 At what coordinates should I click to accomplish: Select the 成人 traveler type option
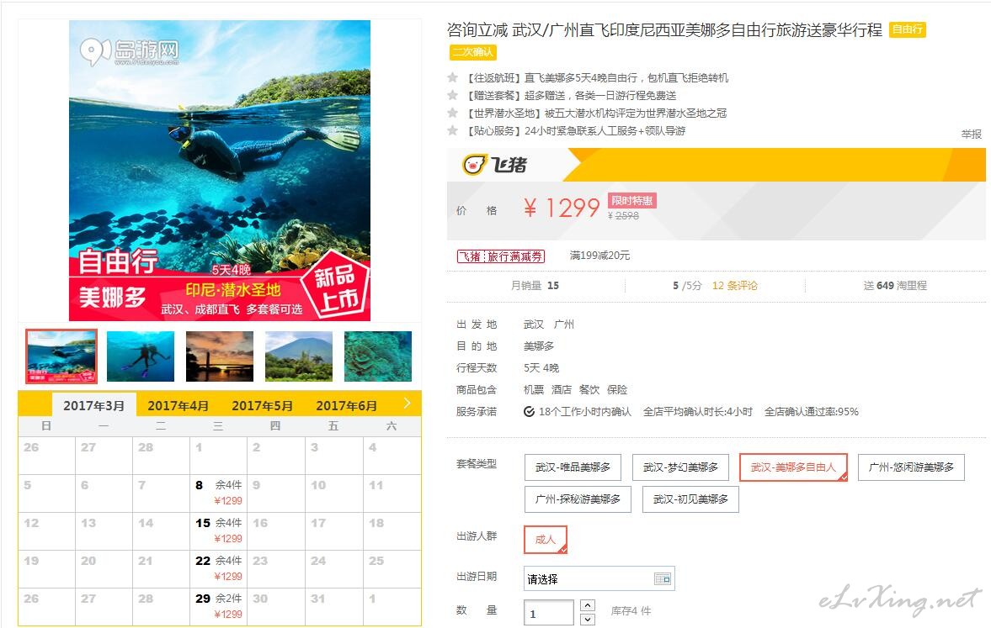tap(546, 540)
